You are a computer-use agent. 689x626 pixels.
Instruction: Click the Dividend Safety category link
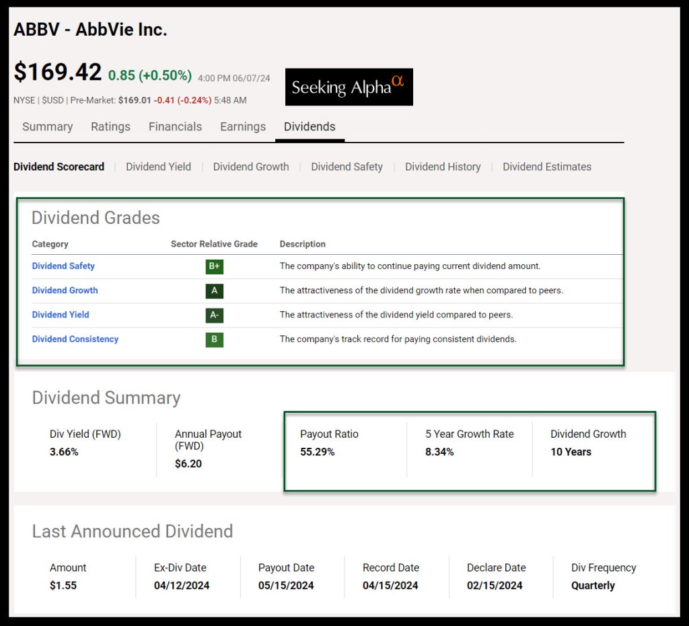[63, 266]
